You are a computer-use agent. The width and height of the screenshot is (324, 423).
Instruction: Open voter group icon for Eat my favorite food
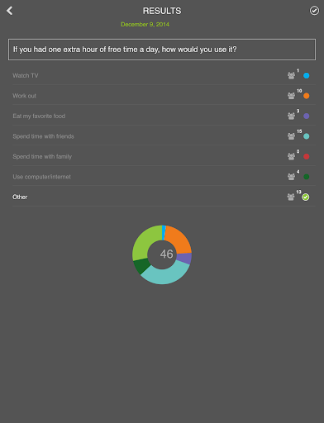[x=291, y=116]
